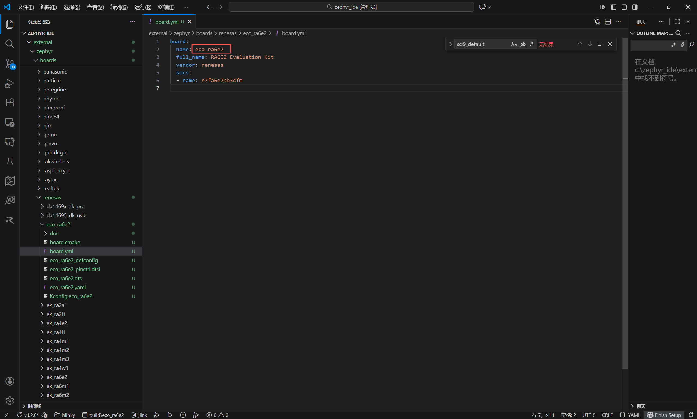
Task: Toggle Match Case in find widget
Action: tap(514, 44)
